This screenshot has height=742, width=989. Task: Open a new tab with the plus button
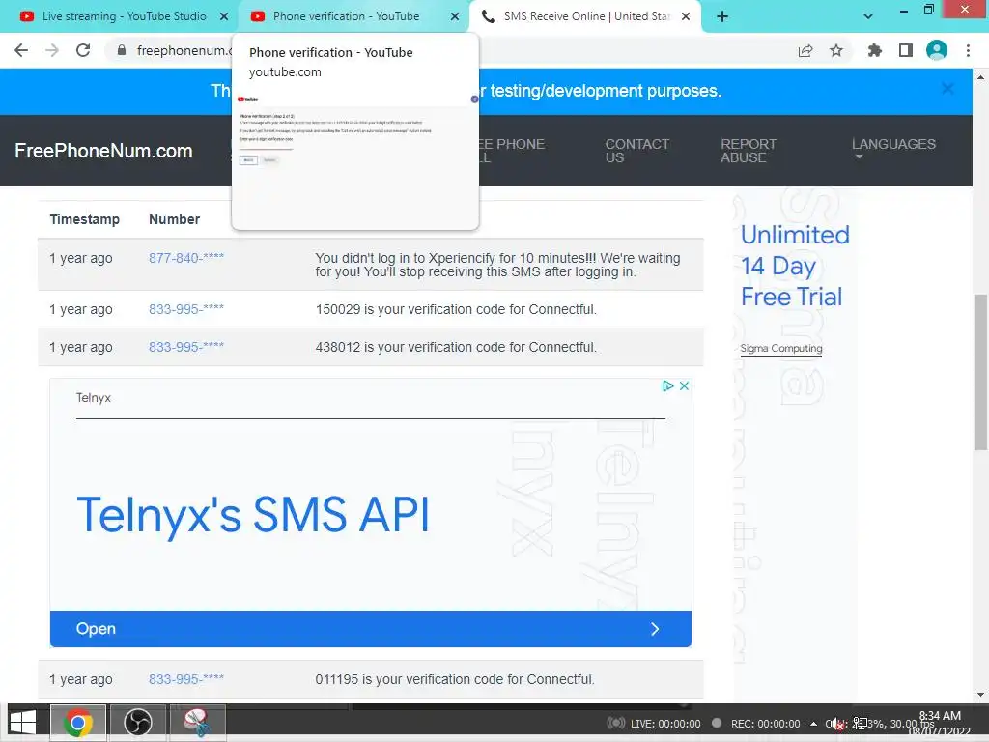(722, 17)
